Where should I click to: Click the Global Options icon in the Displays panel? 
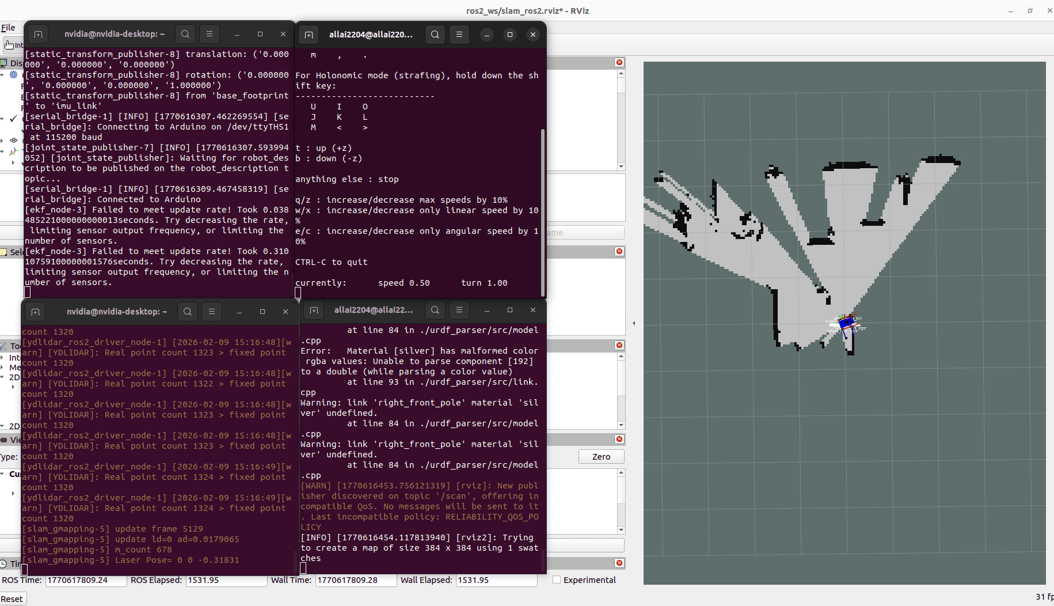(13, 75)
